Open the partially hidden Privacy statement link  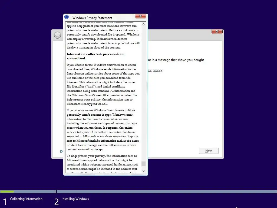tap(61, 151)
